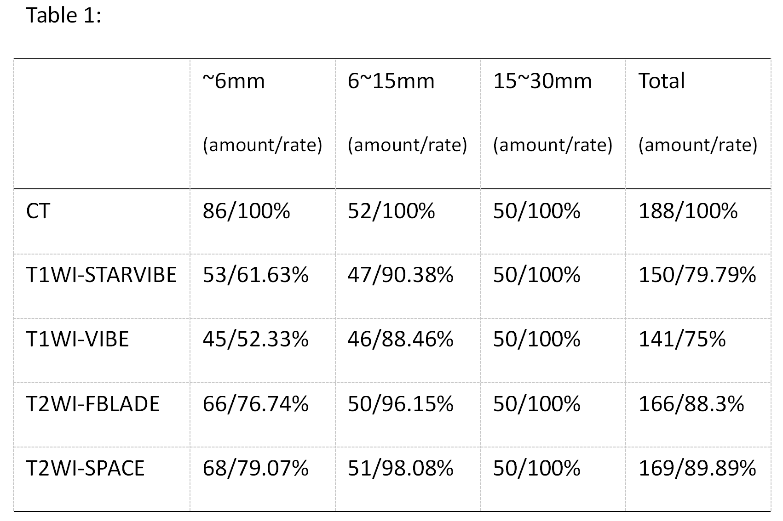Select the 169/89.89% total cell
The width and height of the screenshot is (783, 521).
click(697, 469)
